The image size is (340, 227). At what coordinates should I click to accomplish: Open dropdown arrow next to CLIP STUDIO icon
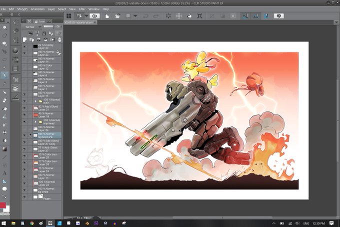tap(86, 16)
